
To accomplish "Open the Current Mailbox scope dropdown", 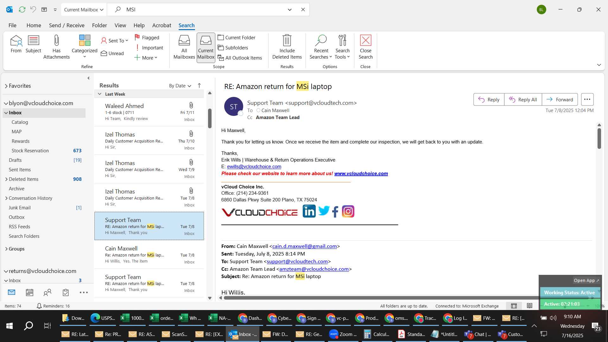I will (x=84, y=9).
